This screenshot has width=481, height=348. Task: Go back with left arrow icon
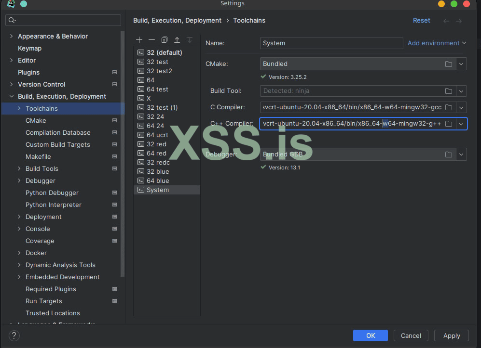[x=446, y=21]
